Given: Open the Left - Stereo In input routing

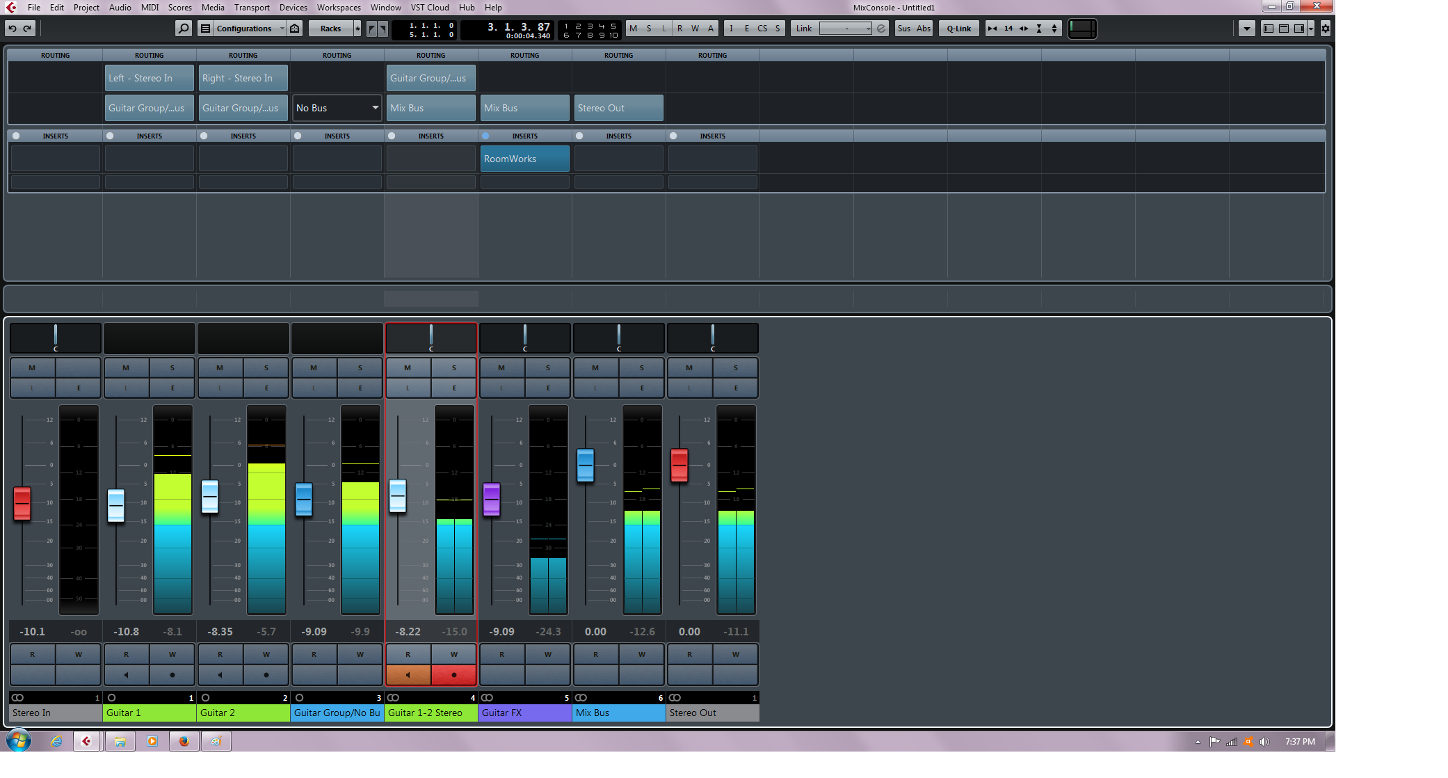Looking at the screenshot, I should tap(150, 78).
